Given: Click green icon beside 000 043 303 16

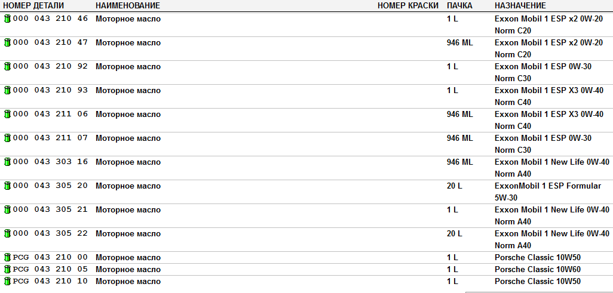Looking at the screenshot, I should point(7,162).
